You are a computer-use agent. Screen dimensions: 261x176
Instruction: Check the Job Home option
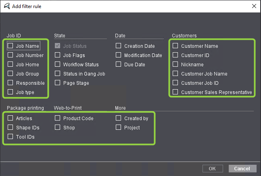pos(10,64)
